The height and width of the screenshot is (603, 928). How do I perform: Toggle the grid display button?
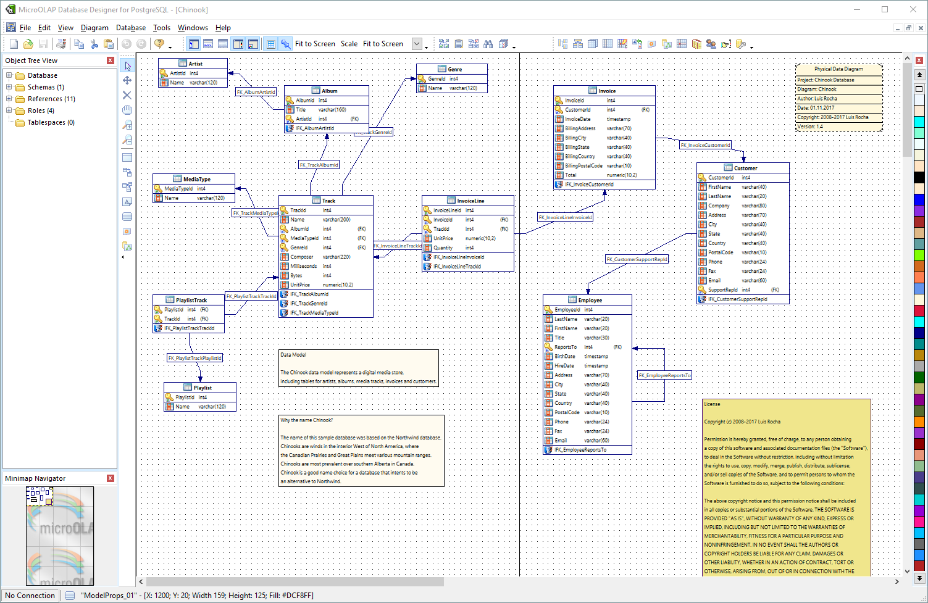270,44
